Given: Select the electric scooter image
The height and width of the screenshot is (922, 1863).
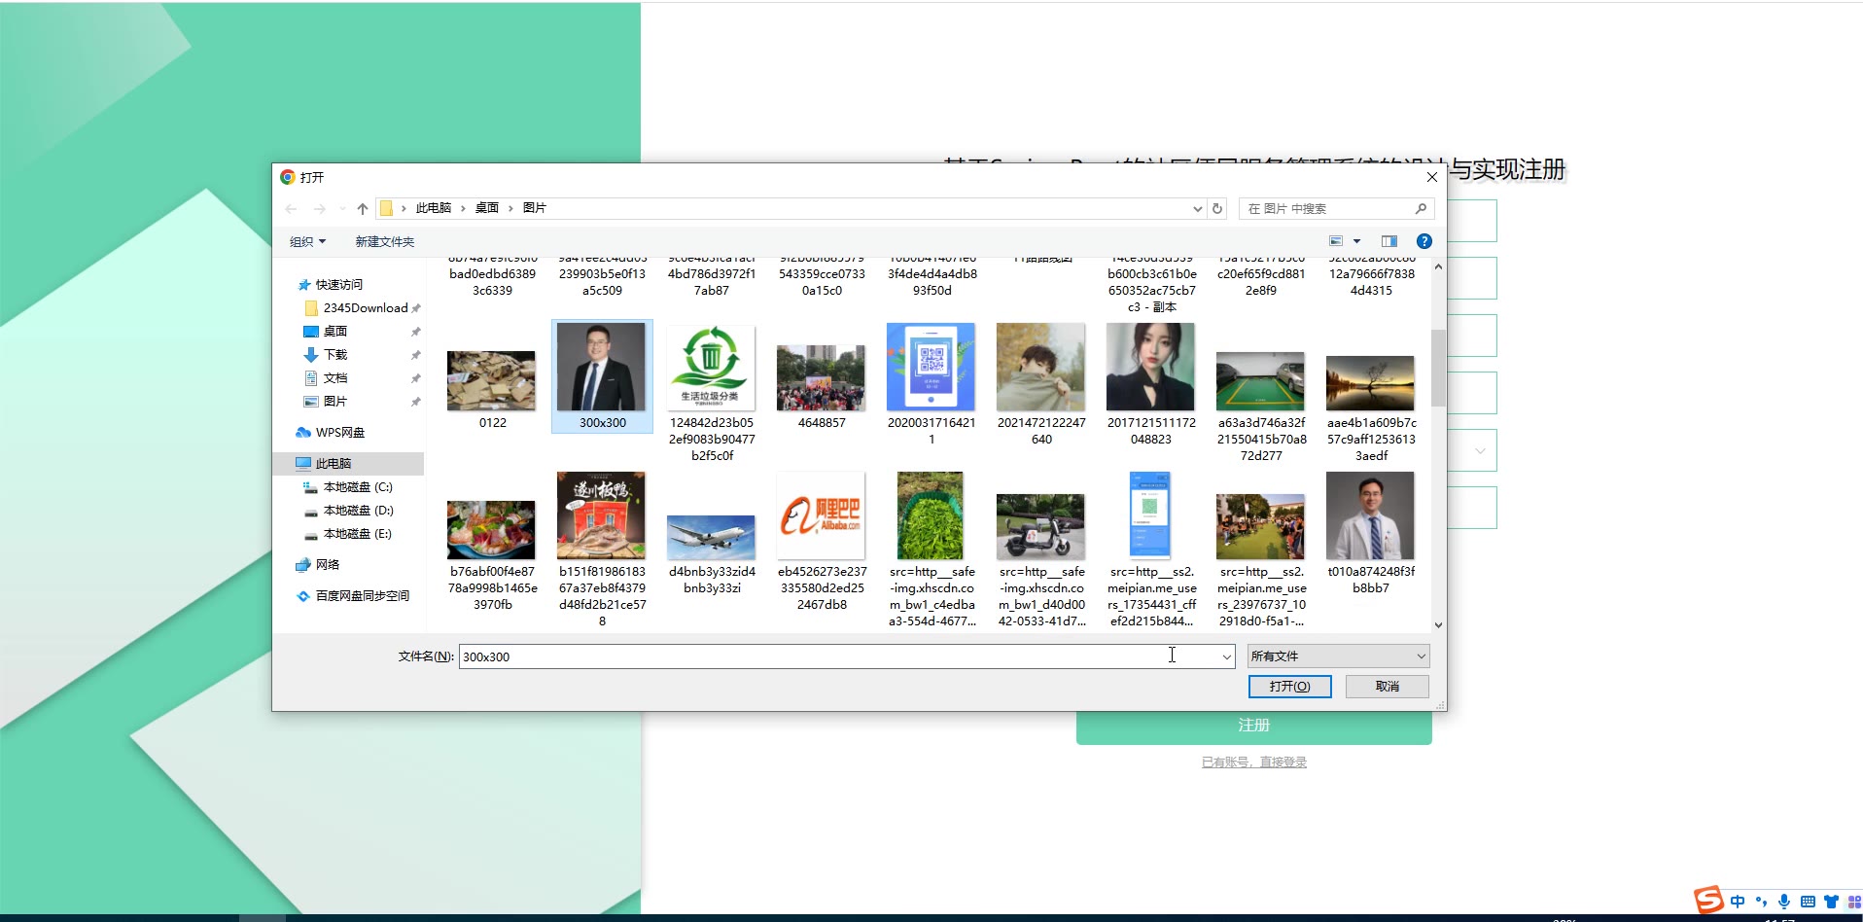Looking at the screenshot, I should (1040, 526).
